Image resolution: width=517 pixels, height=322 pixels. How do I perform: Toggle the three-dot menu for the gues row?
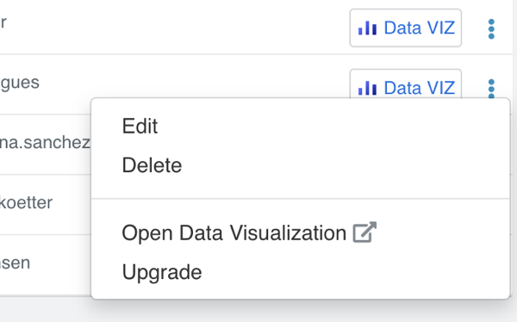(x=491, y=89)
